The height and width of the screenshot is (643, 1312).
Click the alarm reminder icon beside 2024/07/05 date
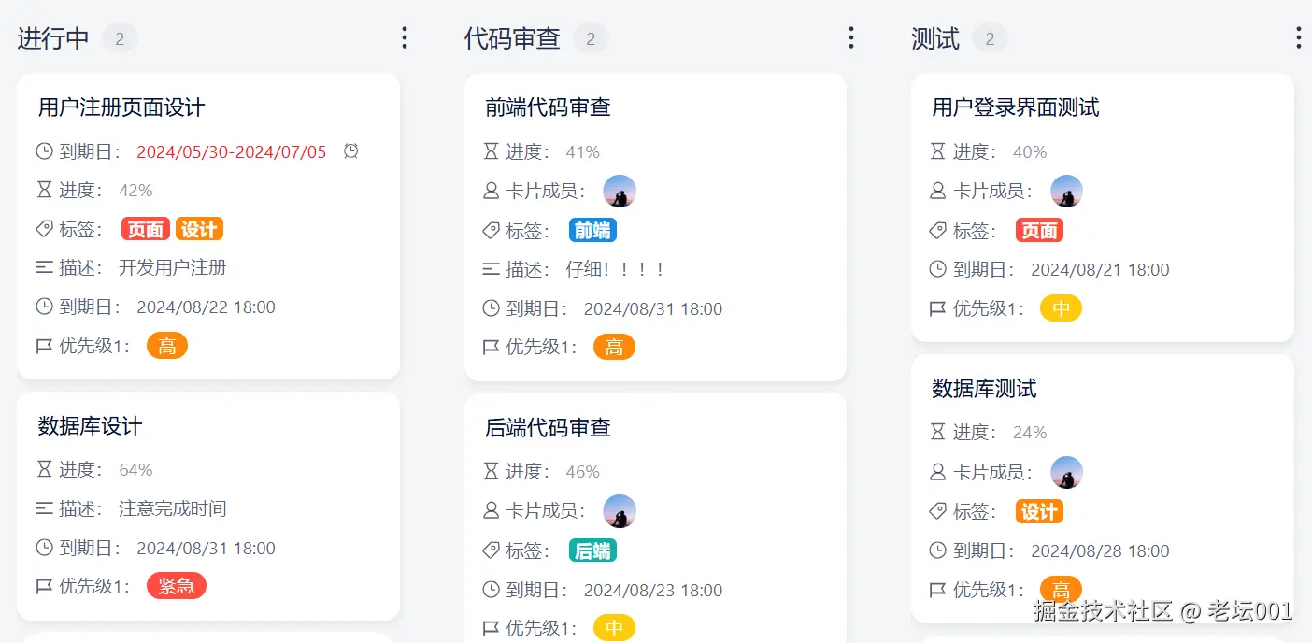point(350,150)
